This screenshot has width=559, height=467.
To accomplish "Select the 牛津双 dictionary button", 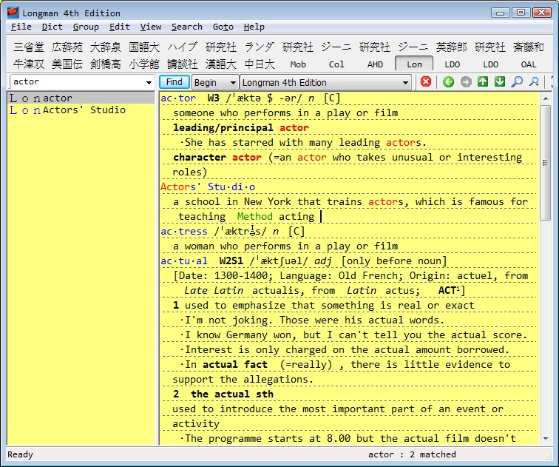I will pyautogui.click(x=29, y=64).
